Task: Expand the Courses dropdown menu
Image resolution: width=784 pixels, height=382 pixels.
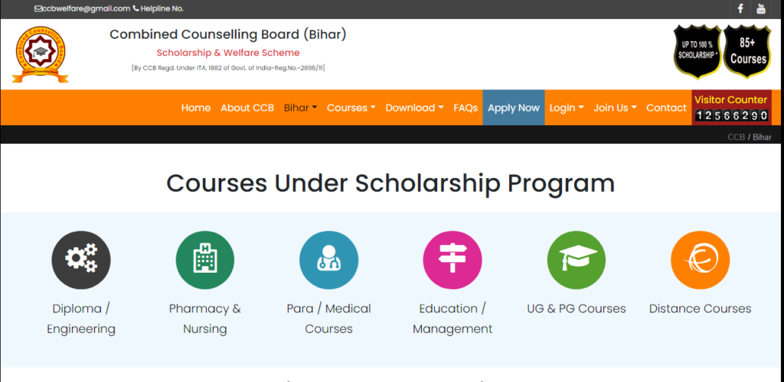Action: (x=351, y=108)
